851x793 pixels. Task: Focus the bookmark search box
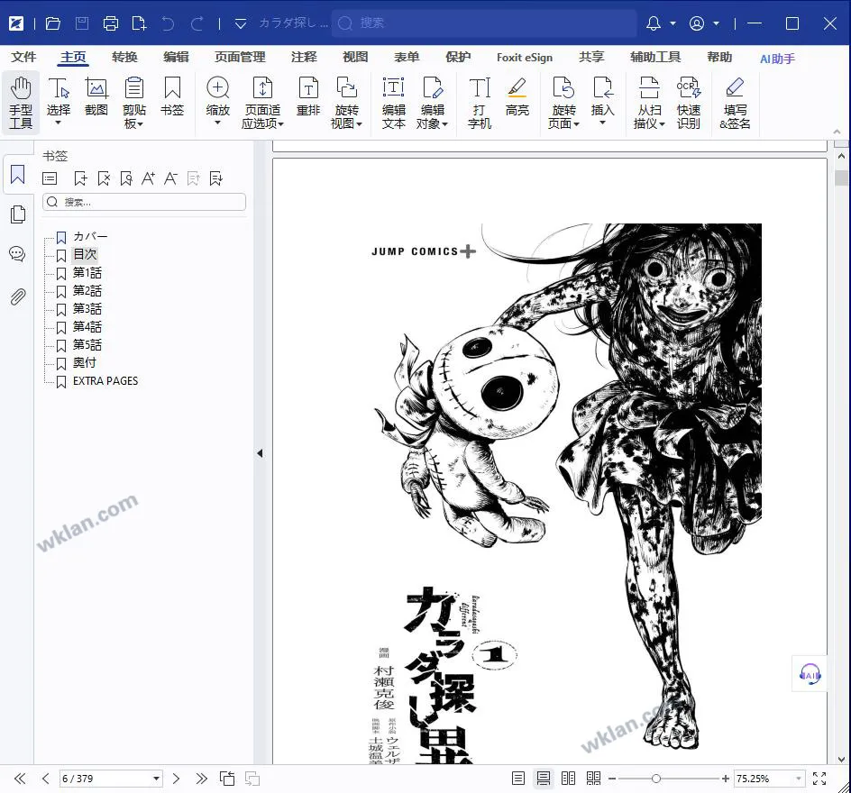[144, 202]
